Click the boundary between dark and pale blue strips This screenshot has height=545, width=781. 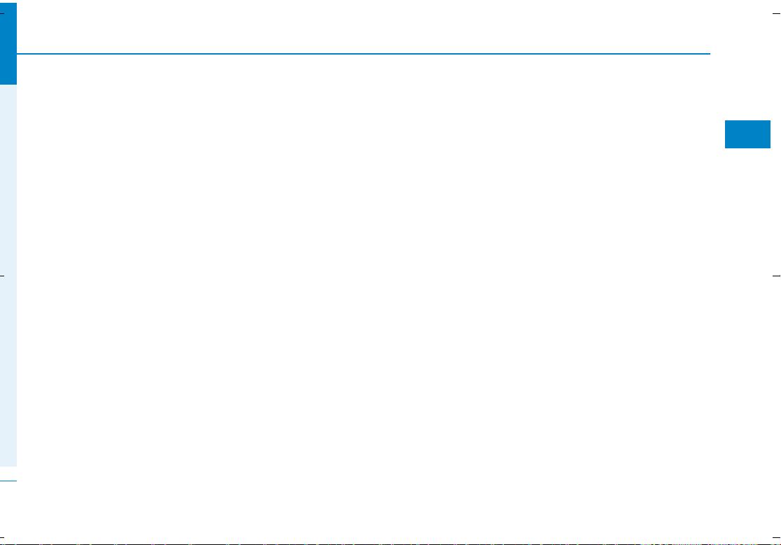pos(8,85)
